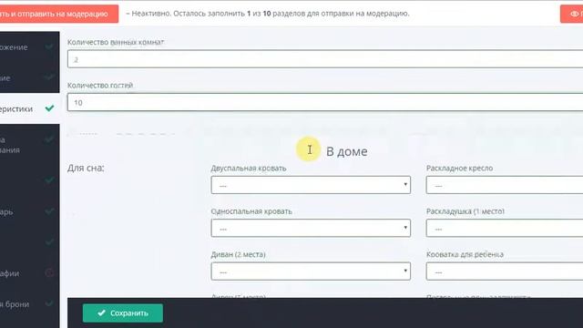
Task: Click the 'Для сна:' label
Action: coord(86,168)
